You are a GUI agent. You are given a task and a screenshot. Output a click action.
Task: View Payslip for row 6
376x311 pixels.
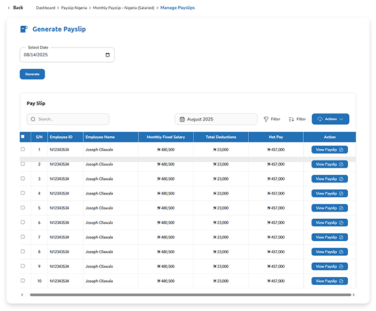(x=330, y=223)
